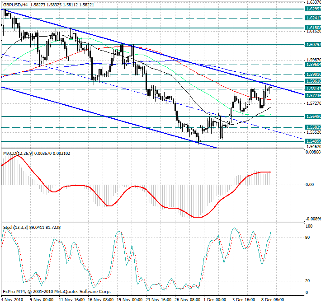Click the Stochastic 100 scale value
Screen dimensions: 321x303
click(x=309, y=226)
